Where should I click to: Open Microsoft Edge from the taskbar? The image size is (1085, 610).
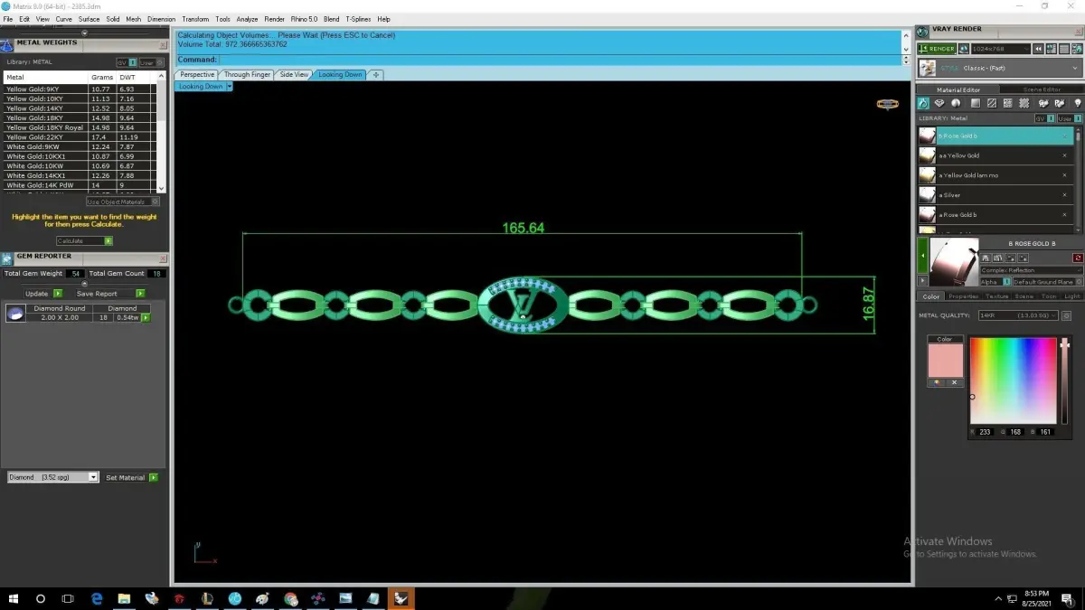point(97,598)
